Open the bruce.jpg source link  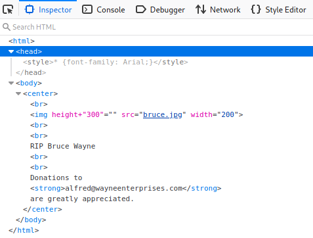(163, 114)
